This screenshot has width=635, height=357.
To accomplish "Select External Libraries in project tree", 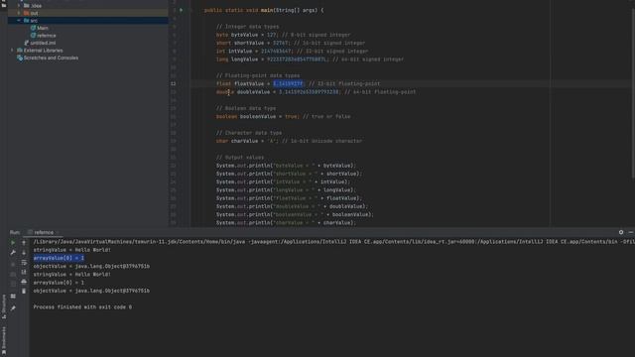I will pyautogui.click(x=40, y=51).
